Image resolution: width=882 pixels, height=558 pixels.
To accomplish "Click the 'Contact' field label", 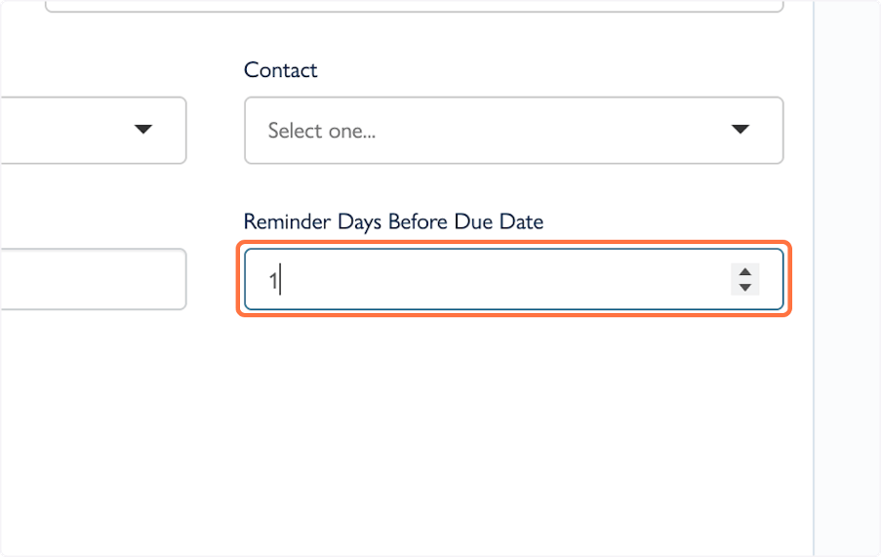I will coord(280,70).
